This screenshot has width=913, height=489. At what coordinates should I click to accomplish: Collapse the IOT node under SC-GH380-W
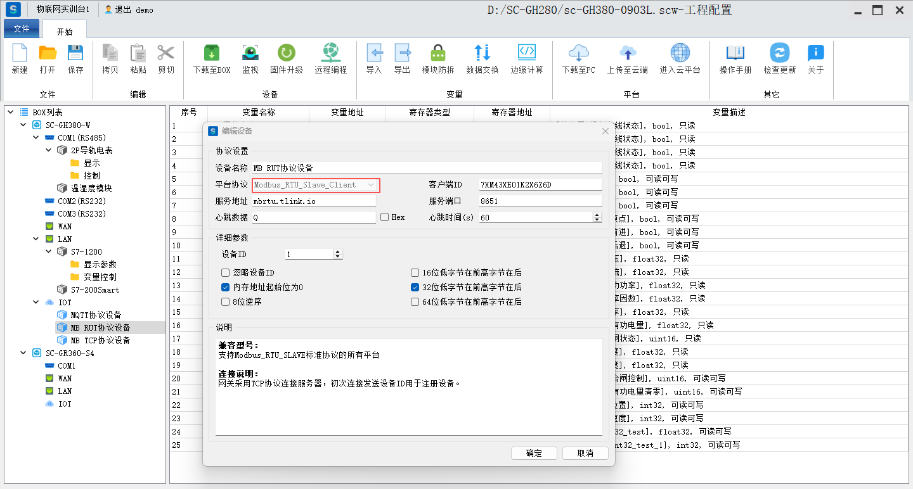coord(36,302)
